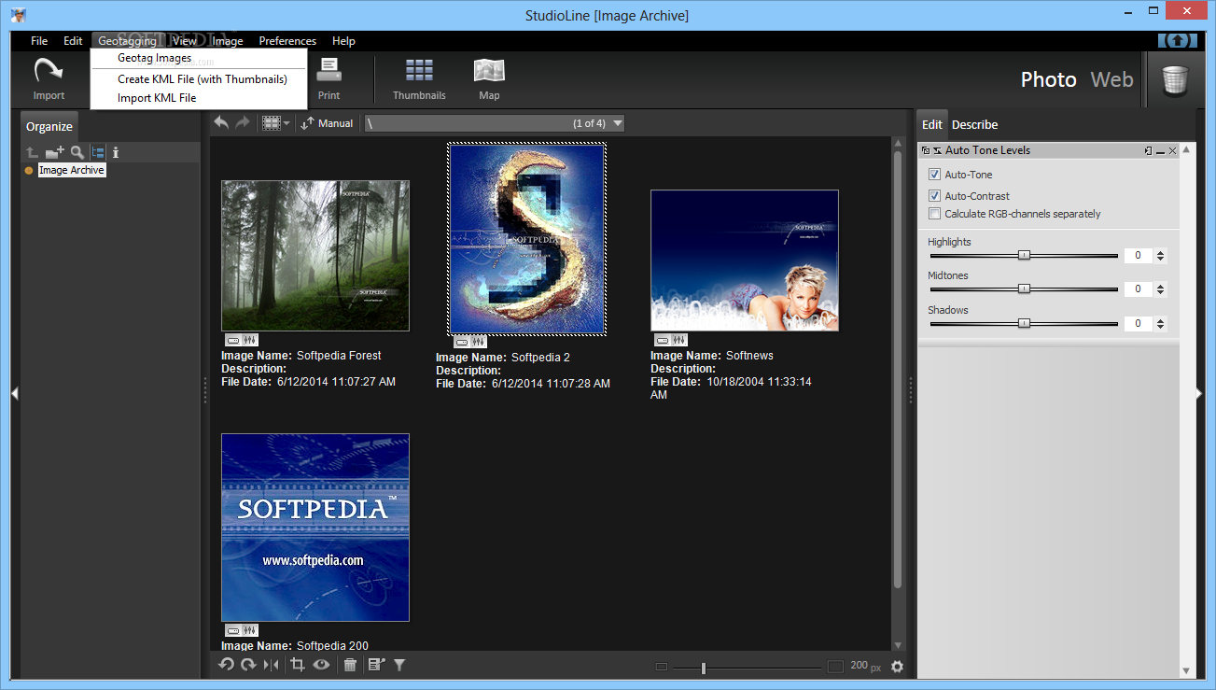Screen dimensions: 1216x690
Task: Click the delete bin icon in bottom toolbar
Action: (x=350, y=665)
